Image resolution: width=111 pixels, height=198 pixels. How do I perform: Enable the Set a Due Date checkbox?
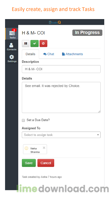tap(23, 120)
